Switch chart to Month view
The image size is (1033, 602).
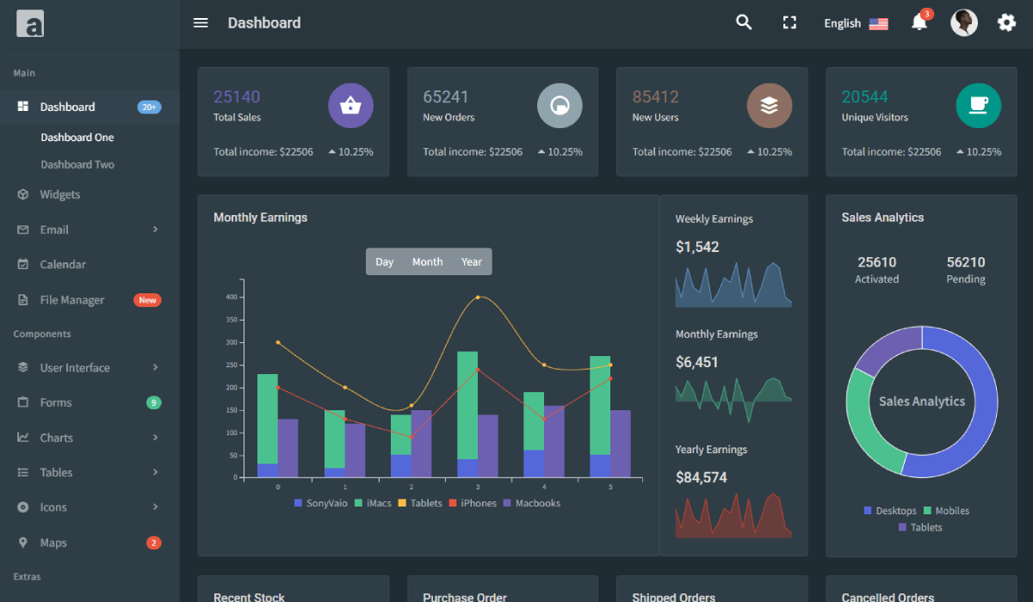point(427,262)
